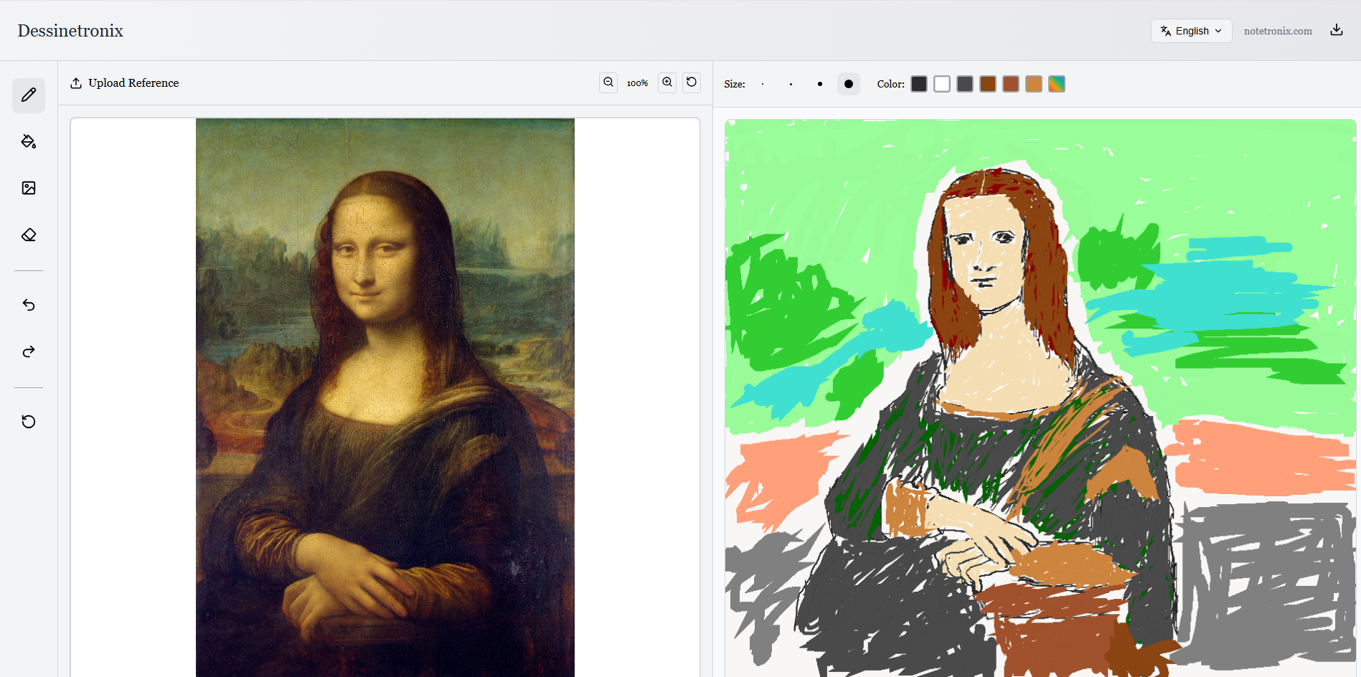Select the pencil drawing tool
The image size is (1361, 677).
point(29,95)
